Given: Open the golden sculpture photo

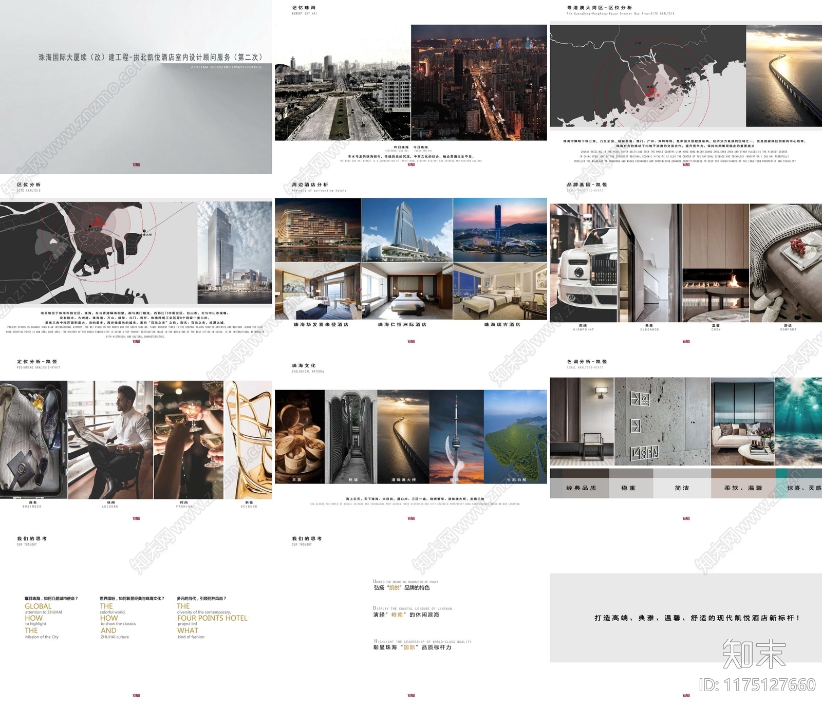Looking at the screenshot, I should tap(248, 440).
